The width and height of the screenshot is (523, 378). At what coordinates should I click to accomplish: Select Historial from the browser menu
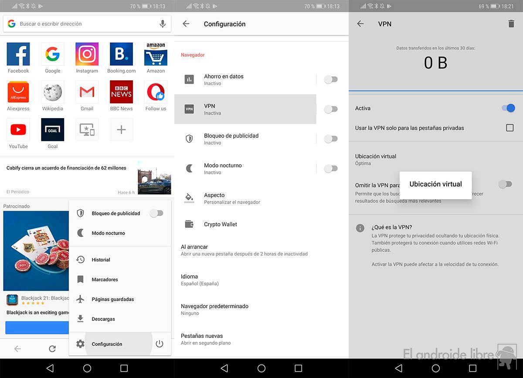click(101, 259)
